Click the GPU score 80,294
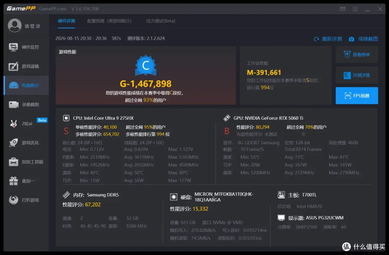Image resolution: width=389 pixels, height=255 pixels. point(263,127)
